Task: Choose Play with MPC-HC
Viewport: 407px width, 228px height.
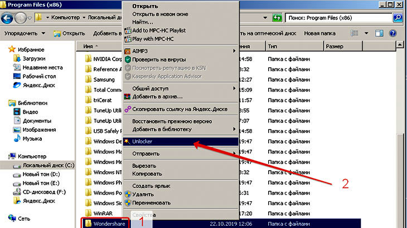Action: point(181,39)
